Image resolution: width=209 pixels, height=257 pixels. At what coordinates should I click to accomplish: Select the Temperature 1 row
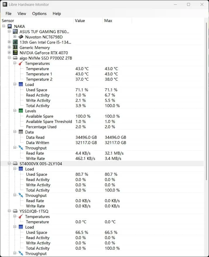pos(102,74)
